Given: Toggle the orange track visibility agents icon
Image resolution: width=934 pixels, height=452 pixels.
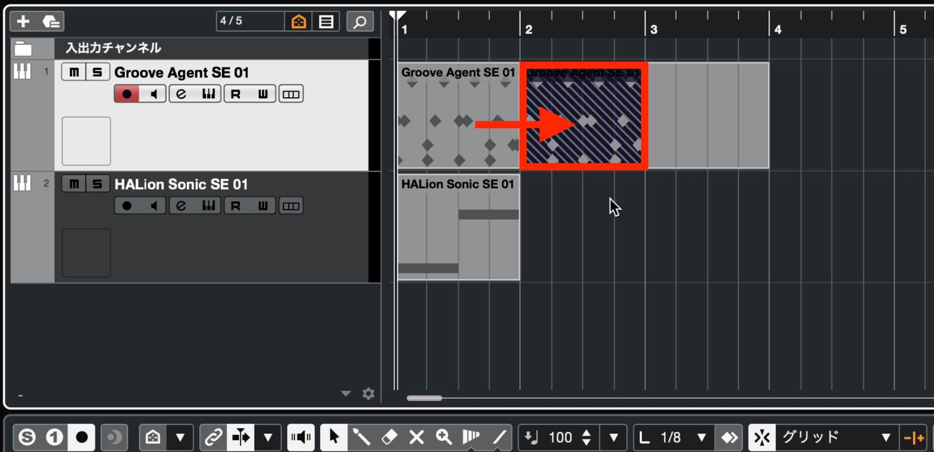Looking at the screenshot, I should [x=299, y=21].
